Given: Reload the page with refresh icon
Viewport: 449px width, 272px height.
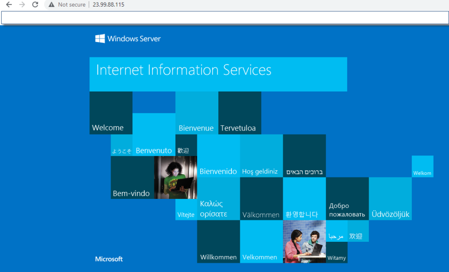Looking at the screenshot, I should 35,4.
